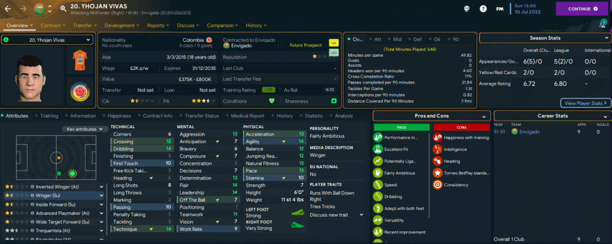Click the Envigado club badge in header
Image resolution: width=612 pixels, height=244 pixels.
[40, 9]
